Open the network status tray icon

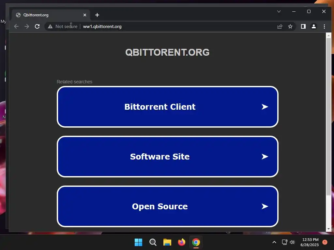pyautogui.click(x=284, y=242)
